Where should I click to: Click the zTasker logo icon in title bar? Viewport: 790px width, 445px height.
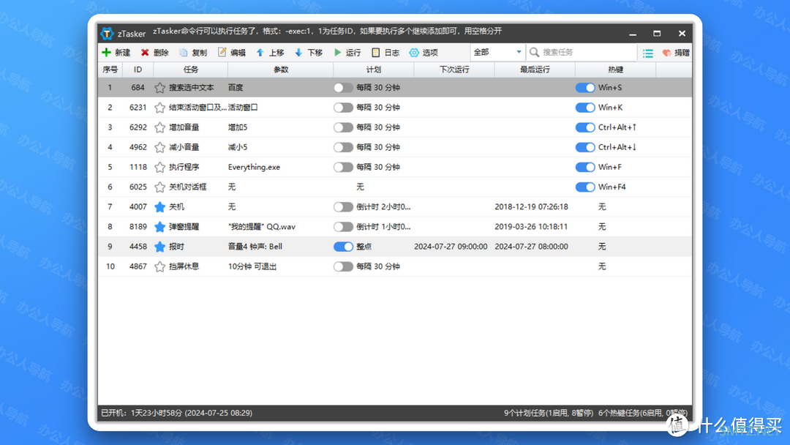click(108, 34)
